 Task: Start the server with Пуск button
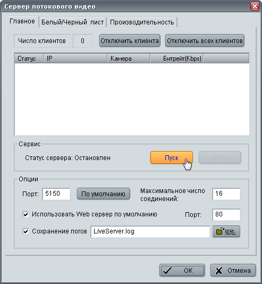tap(172, 157)
